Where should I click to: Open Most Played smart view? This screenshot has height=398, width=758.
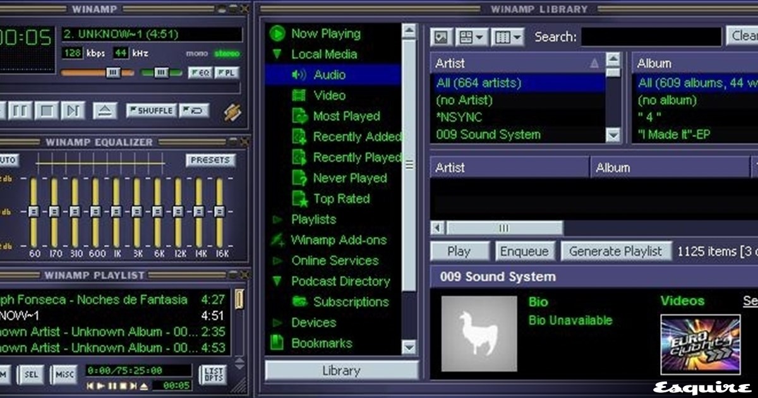click(346, 116)
